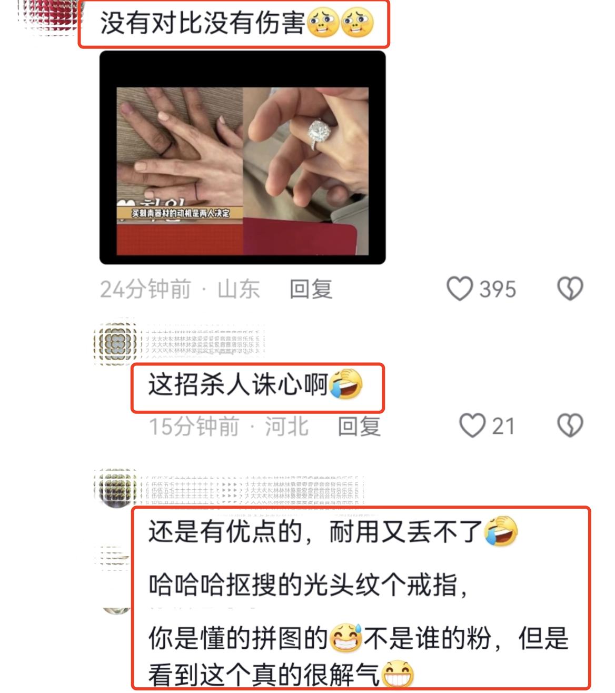Tap the 15分钟前 · 河北 timestamp
Screen dimensions: 615x693
click(x=229, y=426)
